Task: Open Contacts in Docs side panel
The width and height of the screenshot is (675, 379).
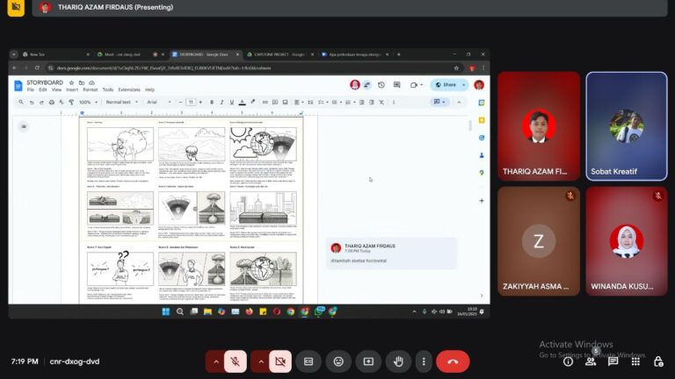Action: click(482, 155)
